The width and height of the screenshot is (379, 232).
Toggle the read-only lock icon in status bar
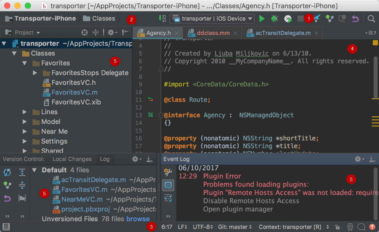337,227
